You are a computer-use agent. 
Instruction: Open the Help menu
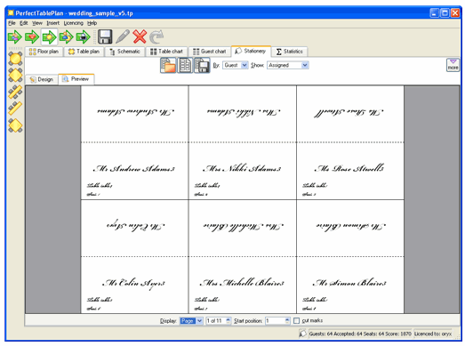[x=92, y=23]
